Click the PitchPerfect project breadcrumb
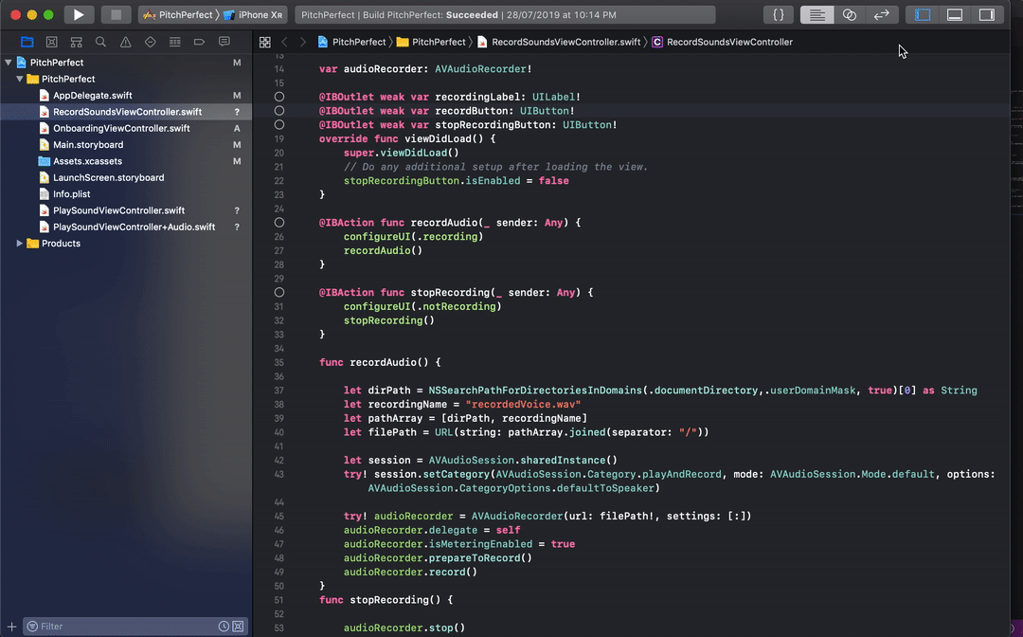The height and width of the screenshot is (637, 1023). click(x=352, y=42)
